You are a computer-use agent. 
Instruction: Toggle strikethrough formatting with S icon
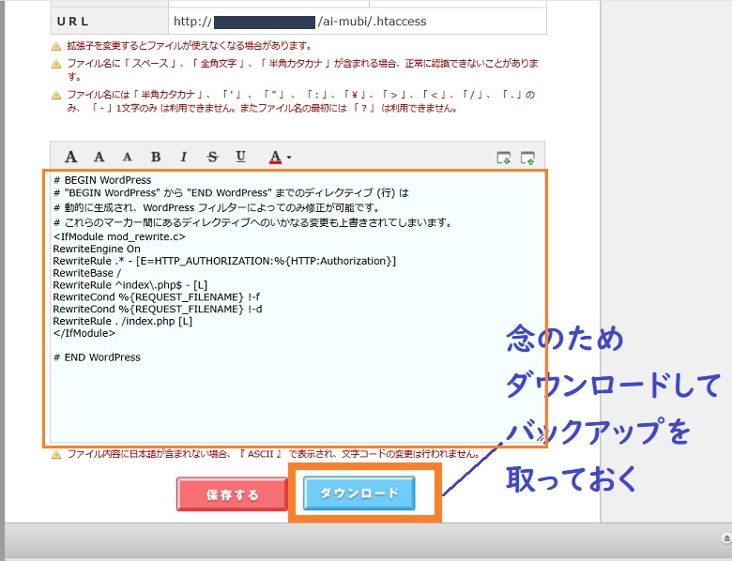pos(212,157)
